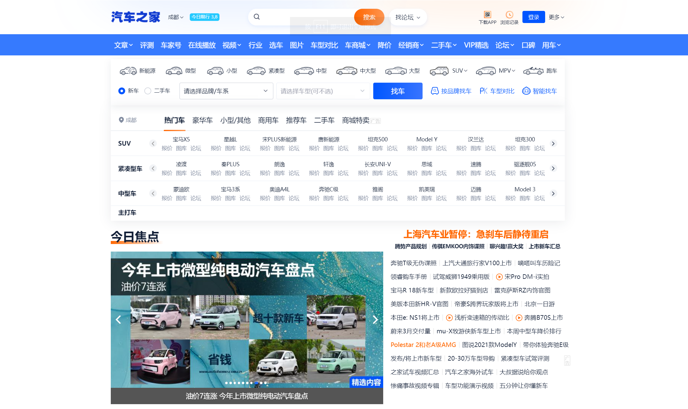Open the 请选择车型(可不选) combo box
Screen dimensions: 688x409
coord(323,91)
